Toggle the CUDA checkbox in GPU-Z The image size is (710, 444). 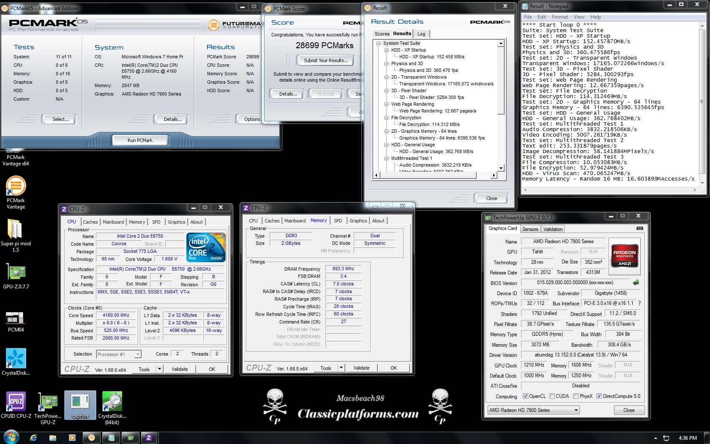[x=552, y=396]
